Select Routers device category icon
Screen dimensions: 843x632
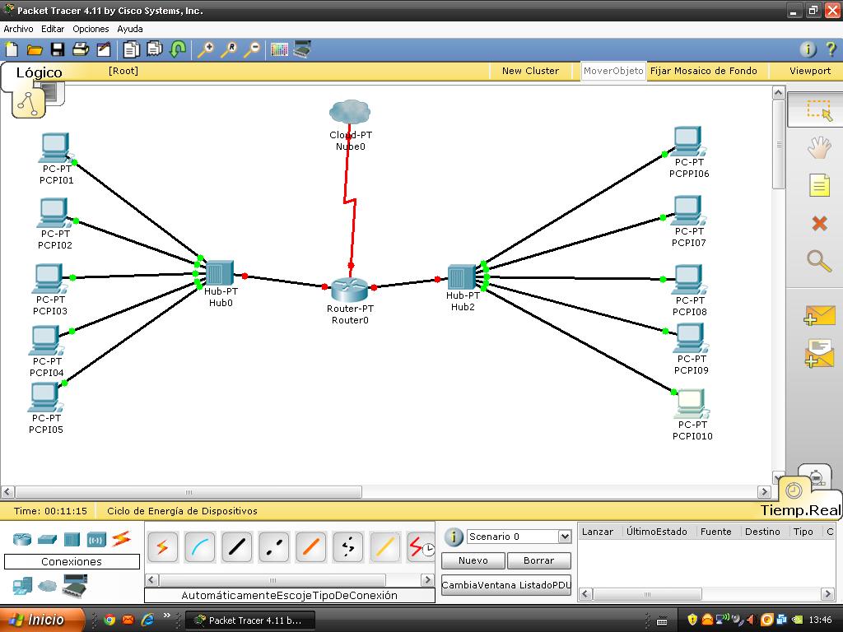(22, 539)
